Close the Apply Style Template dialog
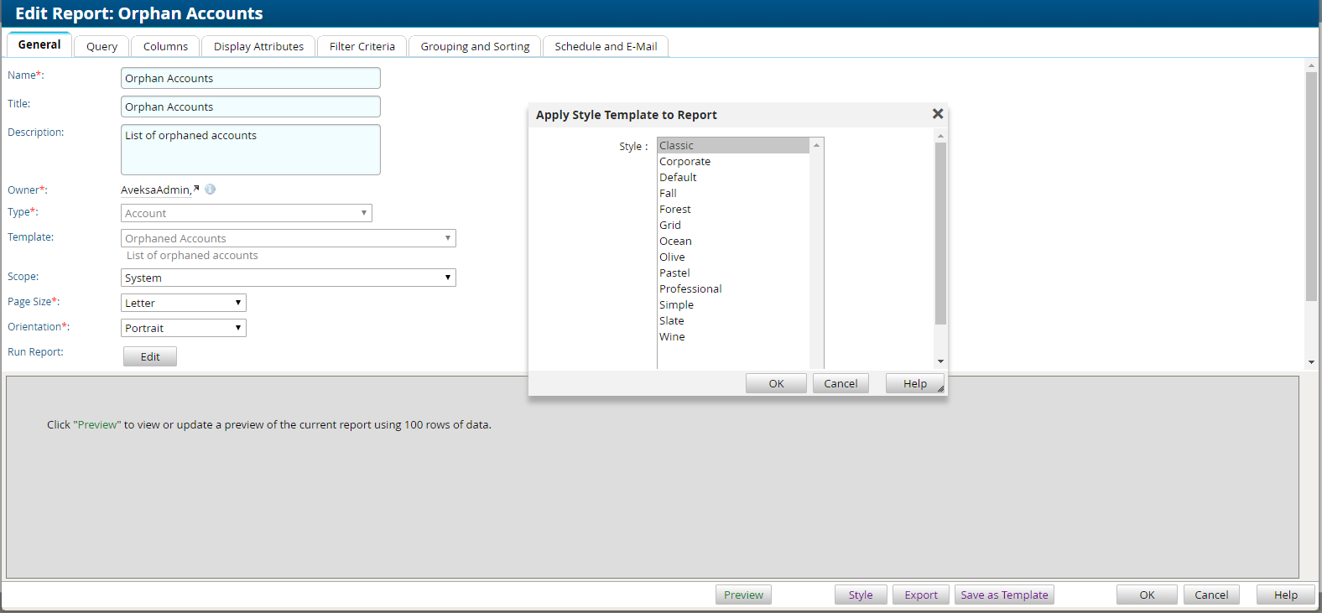Image resolution: width=1322 pixels, height=613 pixels. pos(938,114)
